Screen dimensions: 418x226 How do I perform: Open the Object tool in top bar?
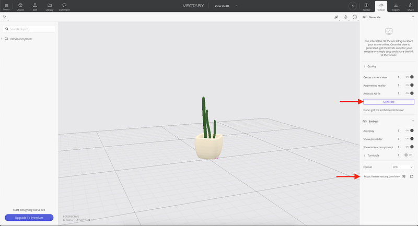tap(20, 6)
